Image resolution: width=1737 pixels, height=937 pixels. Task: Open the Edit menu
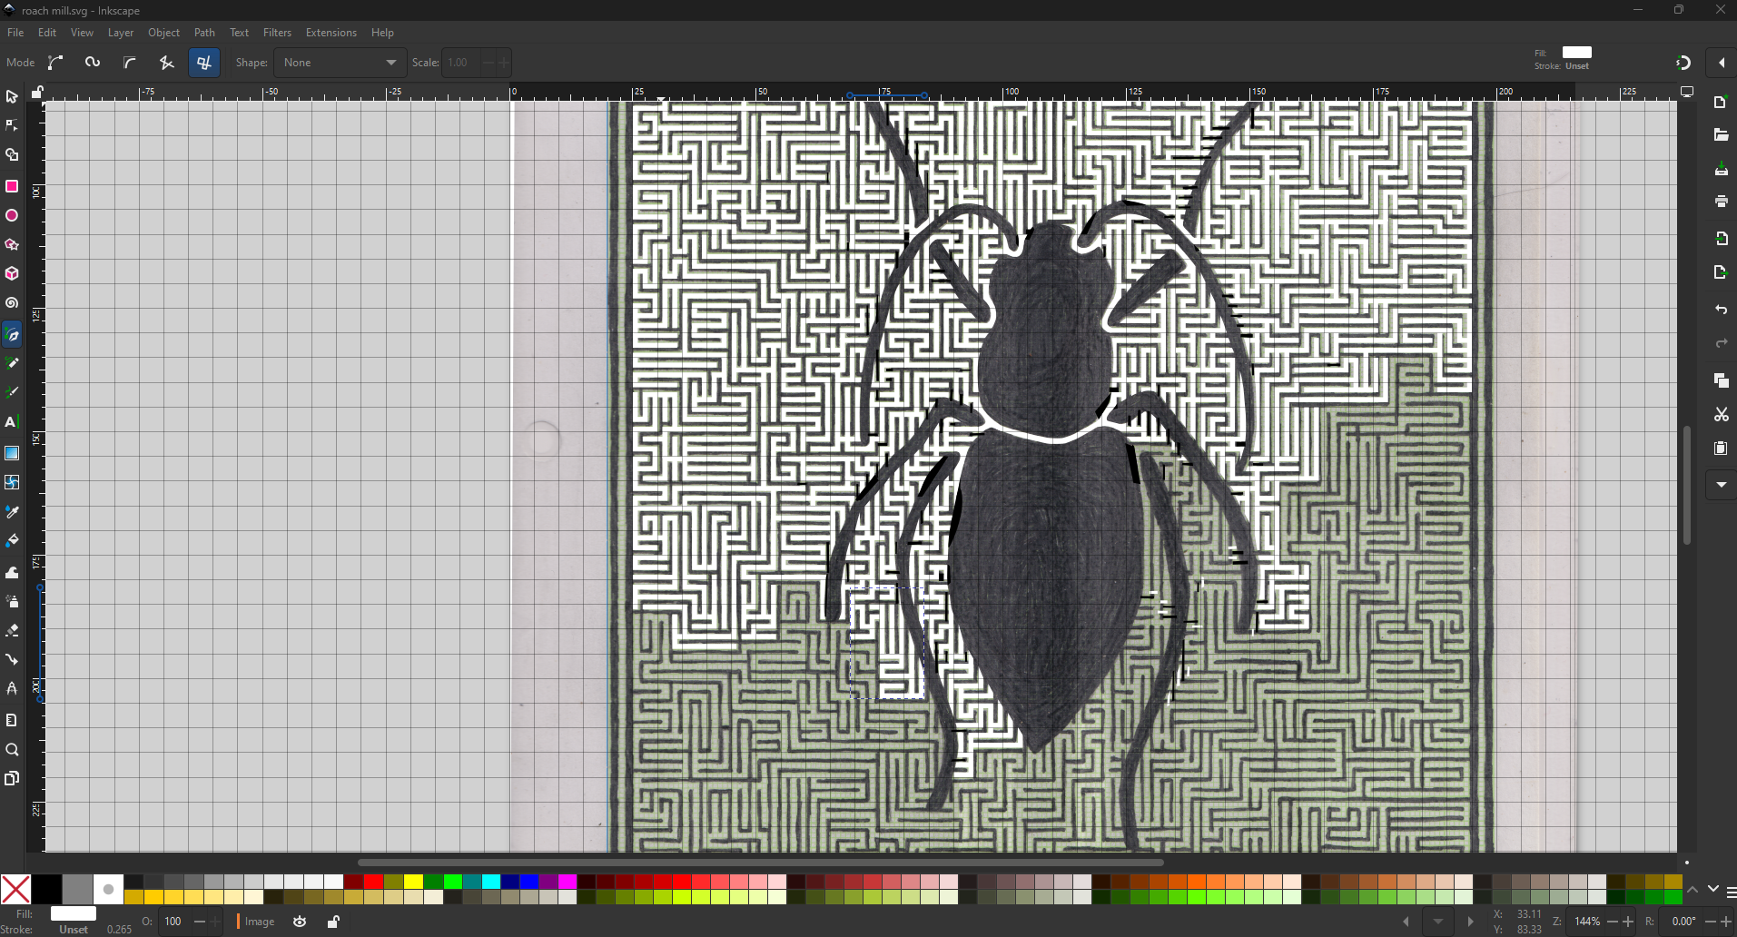(47, 33)
